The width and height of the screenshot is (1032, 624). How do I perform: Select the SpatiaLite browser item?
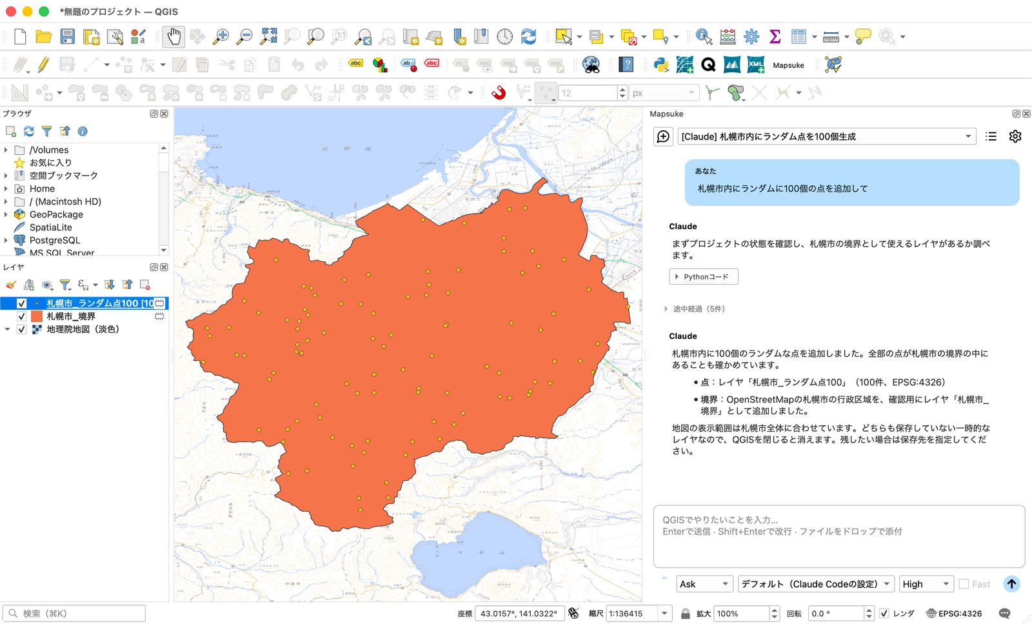click(x=50, y=227)
